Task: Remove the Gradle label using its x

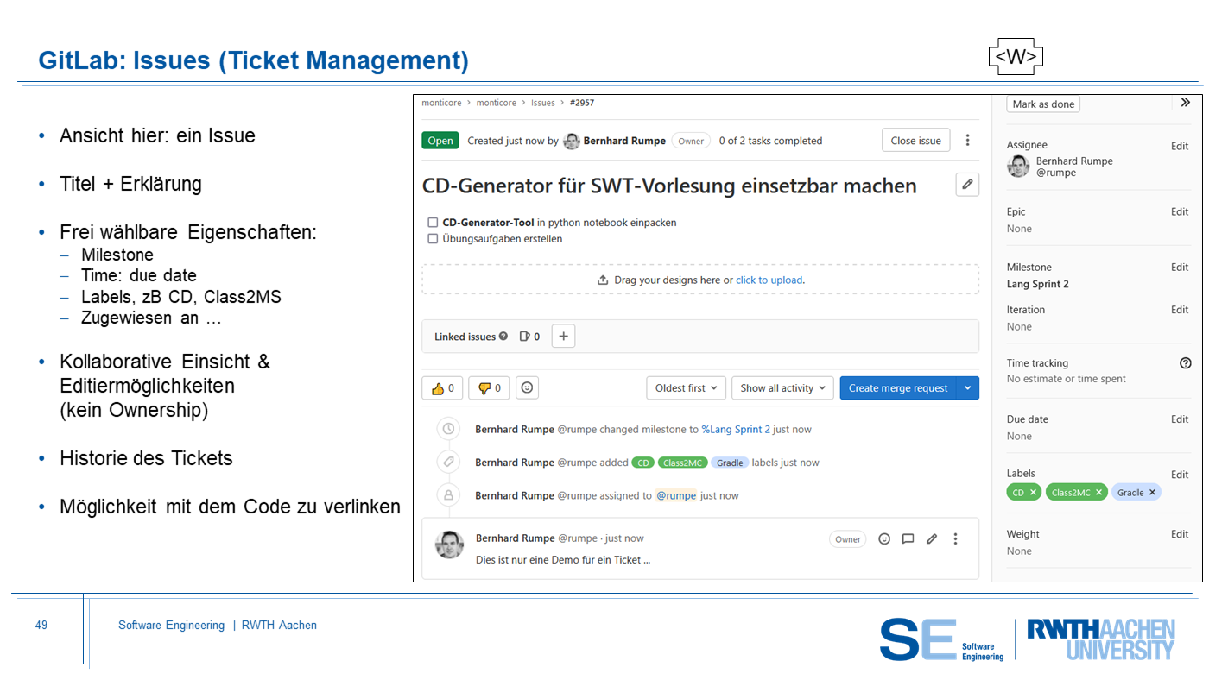Action: click(1152, 493)
